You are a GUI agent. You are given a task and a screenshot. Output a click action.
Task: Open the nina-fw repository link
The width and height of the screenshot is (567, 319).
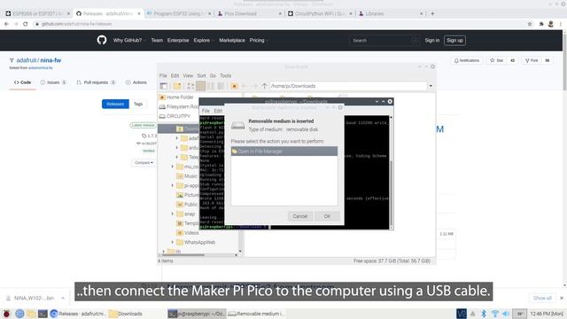pyautogui.click(x=50, y=60)
